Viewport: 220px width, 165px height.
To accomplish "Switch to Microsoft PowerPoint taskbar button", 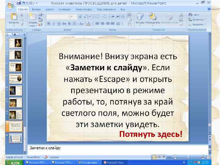I will [114, 163].
